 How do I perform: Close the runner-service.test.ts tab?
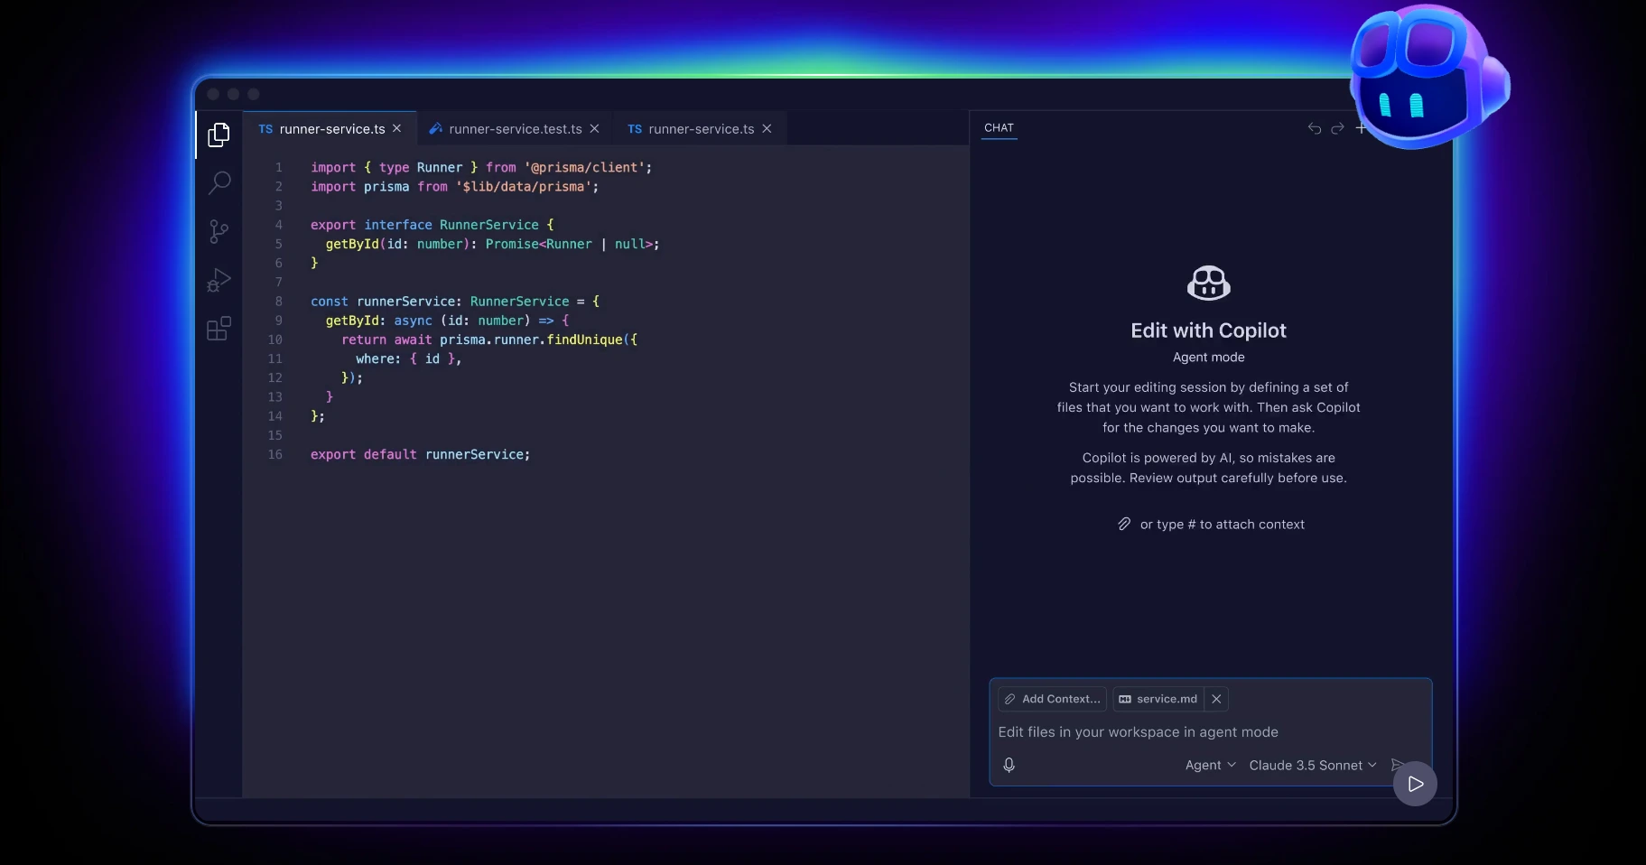[594, 128]
